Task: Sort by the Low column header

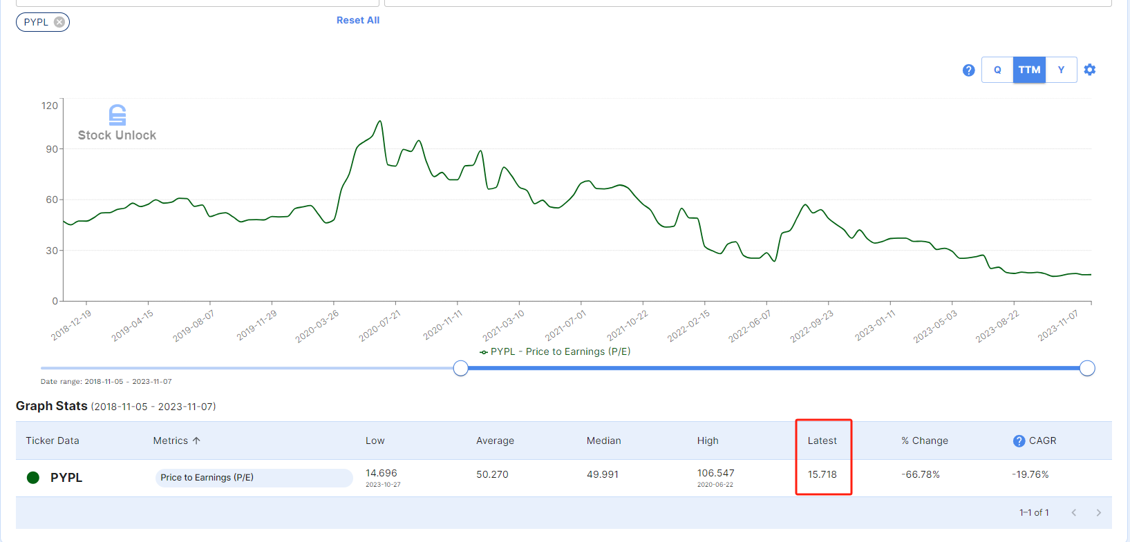Action: point(375,441)
